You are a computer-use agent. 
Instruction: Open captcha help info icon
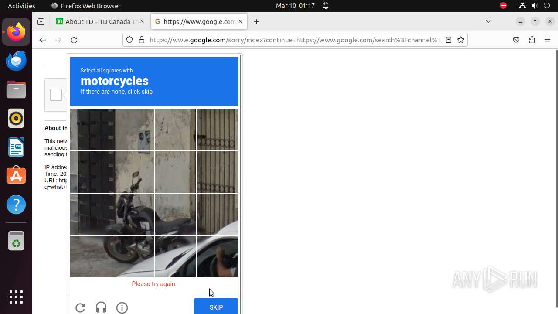122,307
